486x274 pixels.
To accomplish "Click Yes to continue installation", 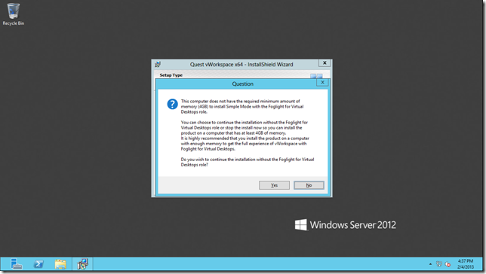I will click(x=274, y=185).
